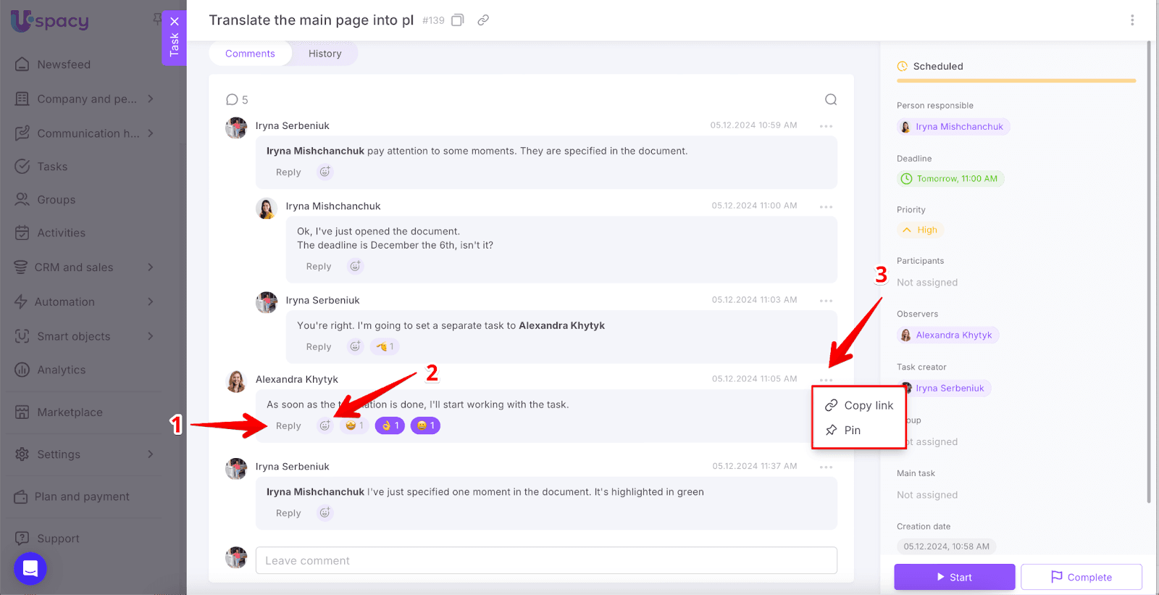
Task: Open Newsfeed from the sidebar
Action: 64,65
